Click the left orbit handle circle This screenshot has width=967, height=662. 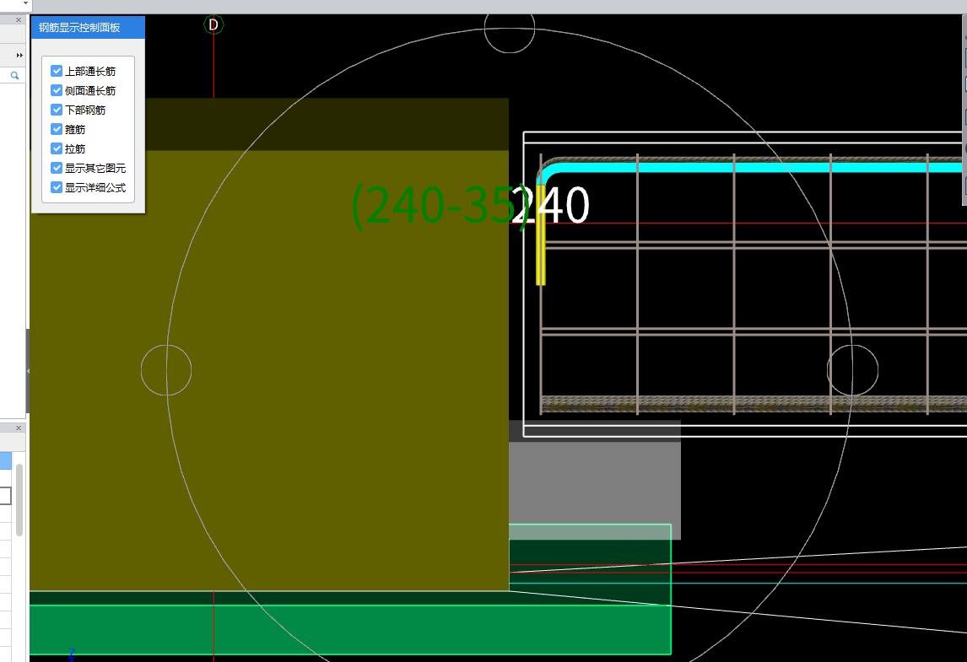[x=166, y=370]
